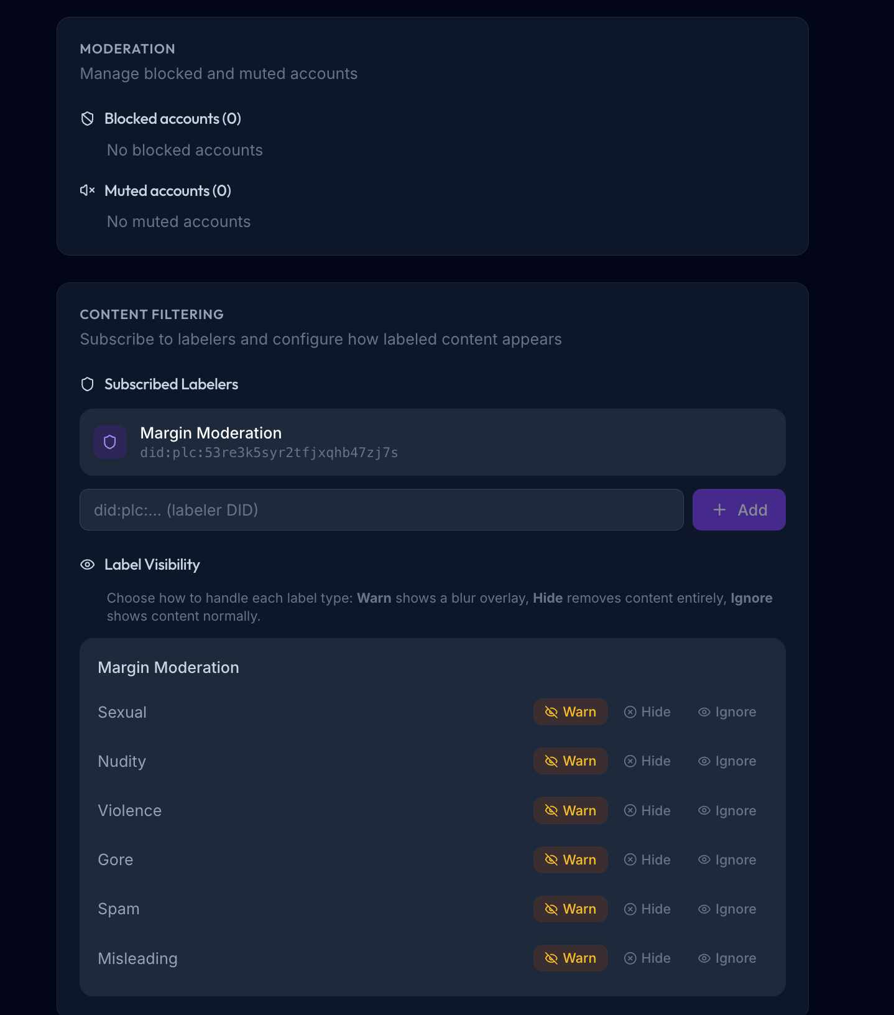This screenshot has width=894, height=1015.
Task: Click the crossed-eye icon for Sexual Warn
Action: coord(551,712)
